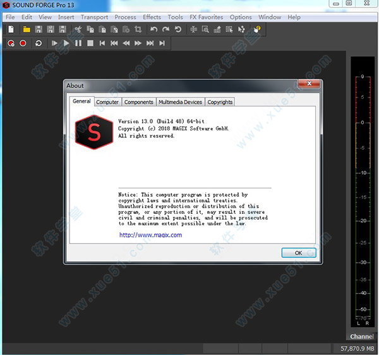Open the File menu
Screen dimensions: 379x355
(x=10, y=17)
